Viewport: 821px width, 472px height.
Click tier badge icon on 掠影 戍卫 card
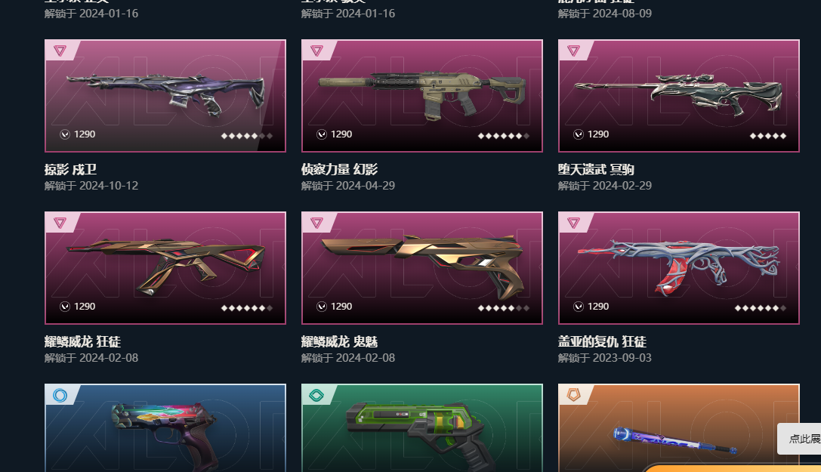point(60,51)
